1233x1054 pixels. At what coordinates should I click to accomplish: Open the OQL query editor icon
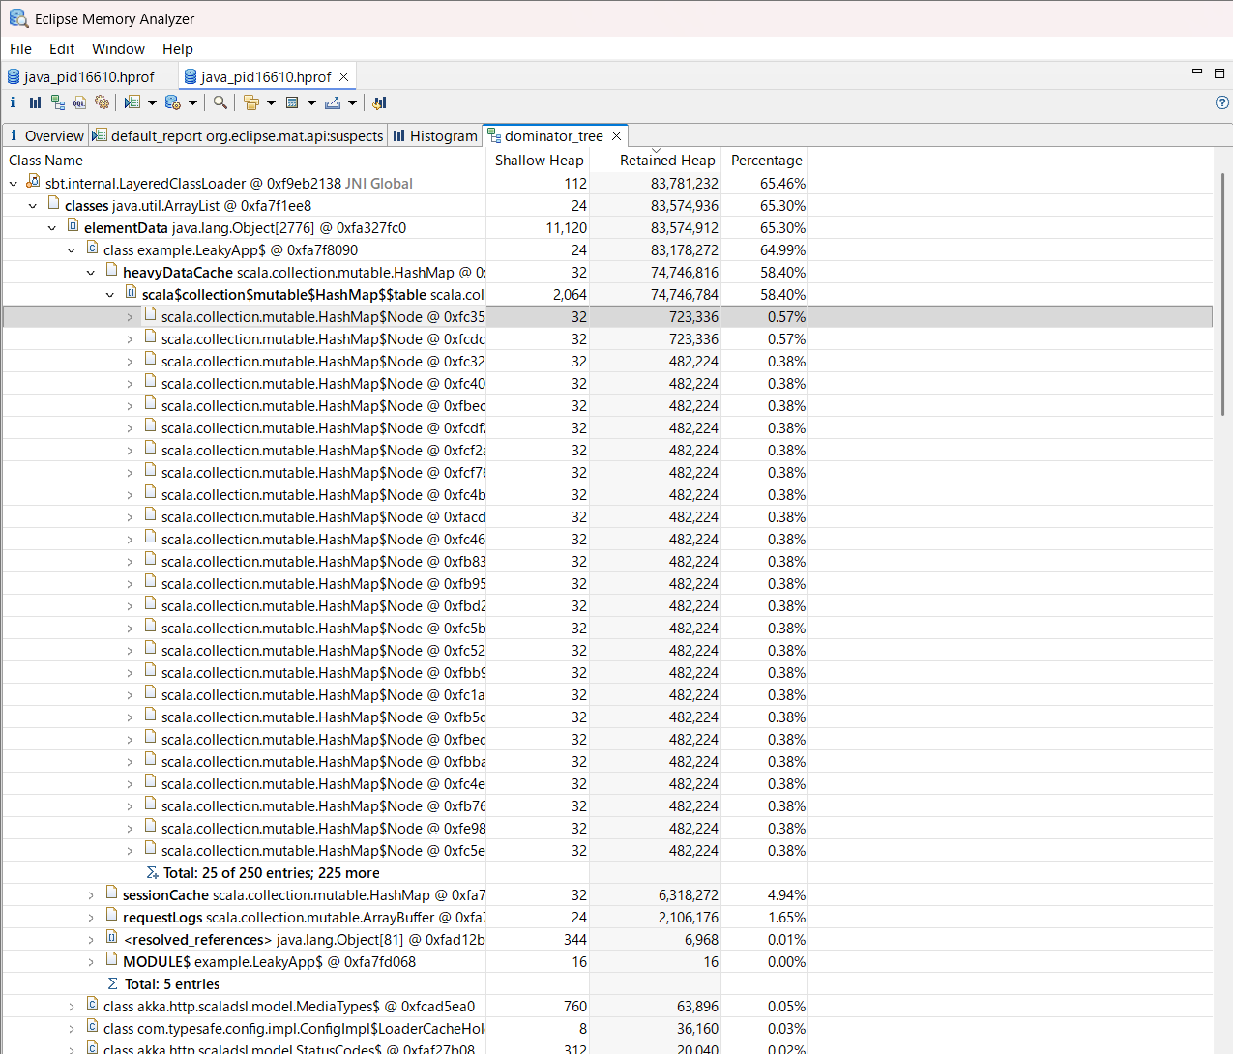coord(80,102)
